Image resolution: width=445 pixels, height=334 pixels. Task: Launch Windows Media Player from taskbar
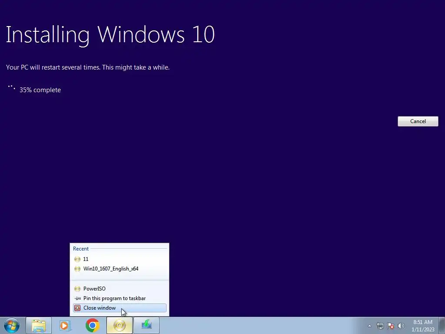tap(65, 325)
